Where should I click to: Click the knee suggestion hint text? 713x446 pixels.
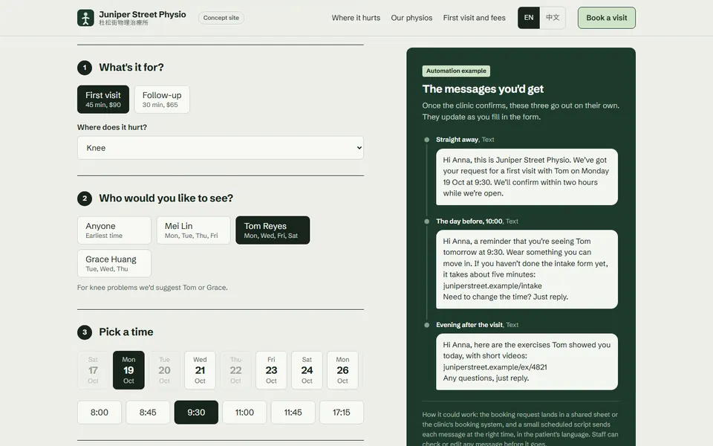coord(152,288)
